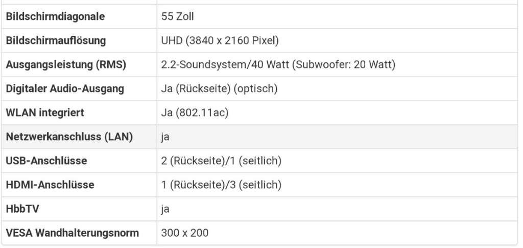Click the Ausgangsleistung (RMS) label
523x248 pixels.
coord(66,65)
